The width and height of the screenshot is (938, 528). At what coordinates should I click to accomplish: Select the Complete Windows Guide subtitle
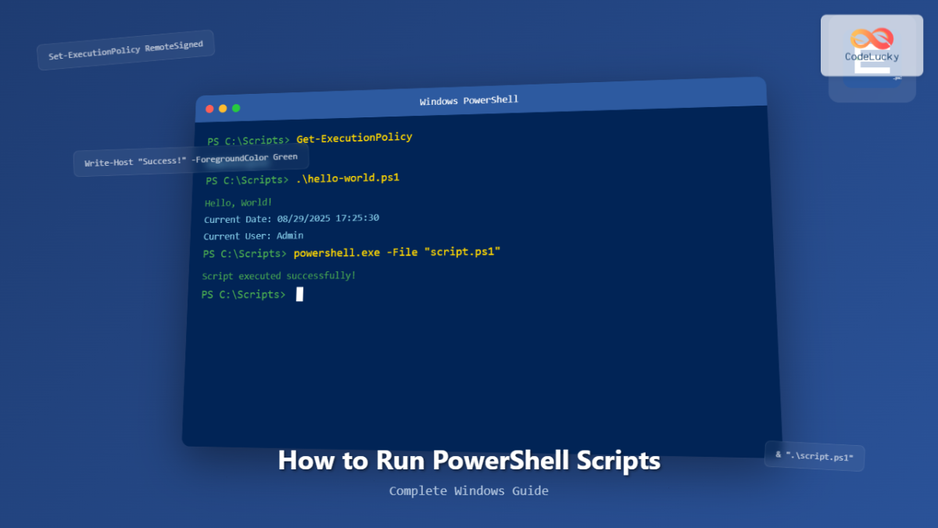(468, 490)
